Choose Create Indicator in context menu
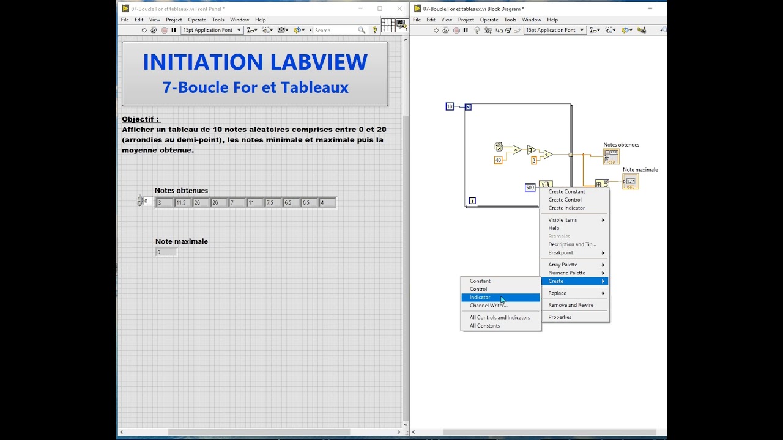Screen dimensions: 783x440 tap(575, 208)
